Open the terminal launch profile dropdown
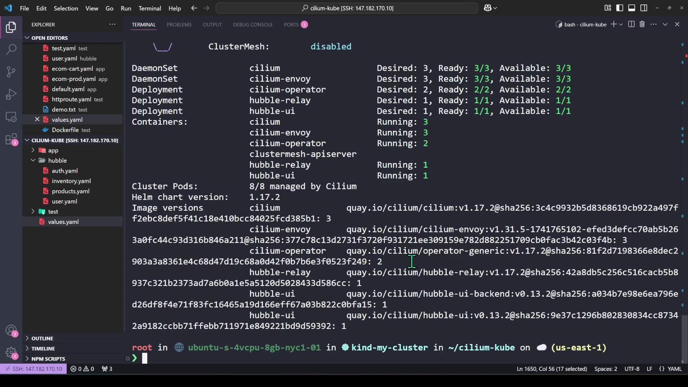688x387 pixels. 621,24
